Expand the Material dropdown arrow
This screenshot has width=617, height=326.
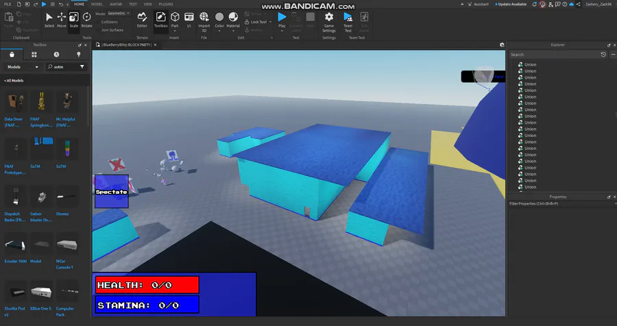point(233,31)
